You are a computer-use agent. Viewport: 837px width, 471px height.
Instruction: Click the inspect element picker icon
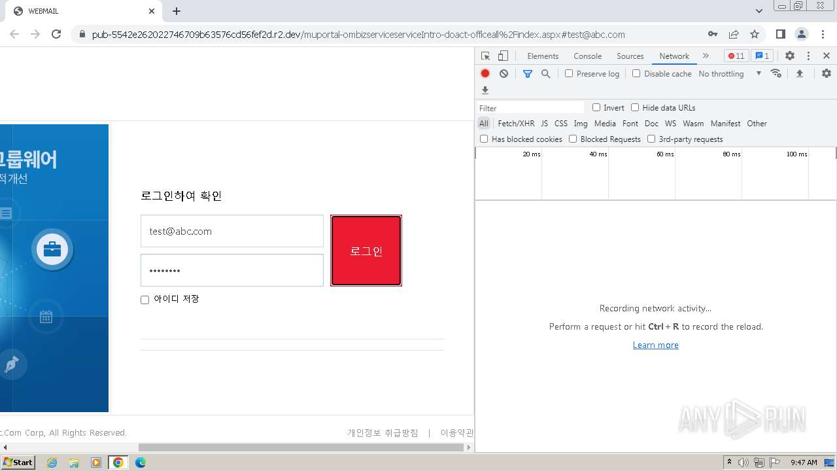(x=485, y=56)
